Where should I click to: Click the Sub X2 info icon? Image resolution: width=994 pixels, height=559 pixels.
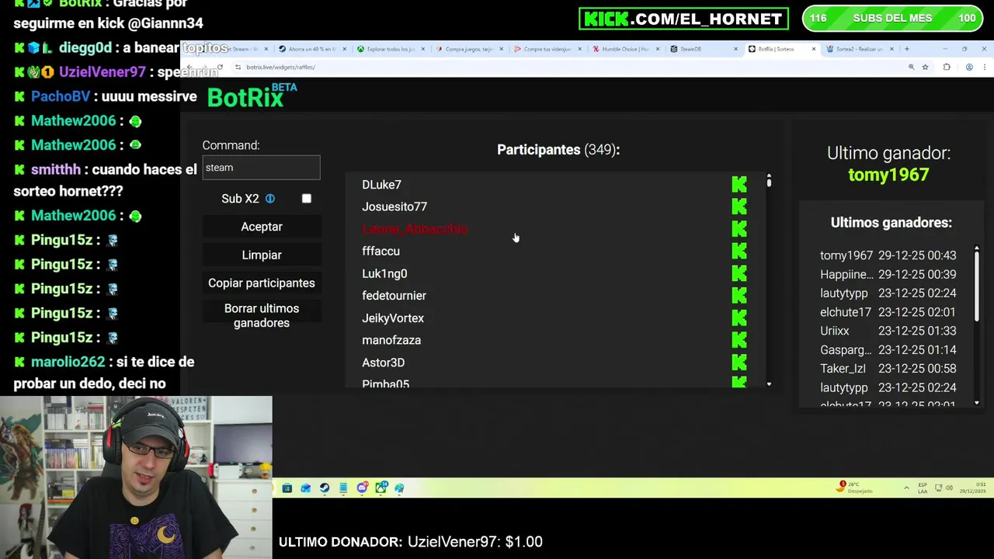click(x=269, y=199)
